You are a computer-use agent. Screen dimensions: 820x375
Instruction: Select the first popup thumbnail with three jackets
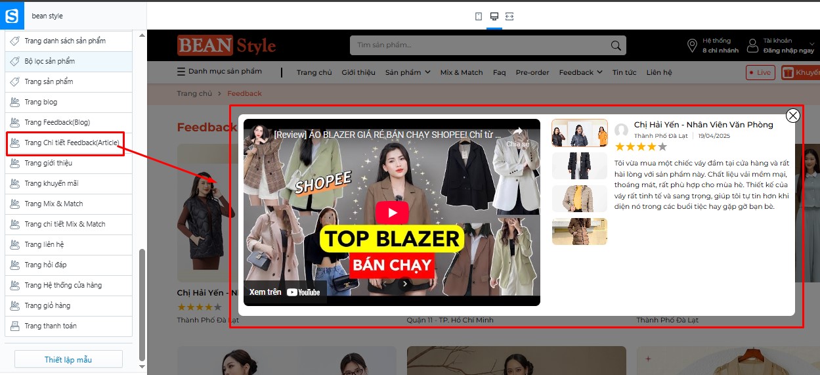click(580, 133)
